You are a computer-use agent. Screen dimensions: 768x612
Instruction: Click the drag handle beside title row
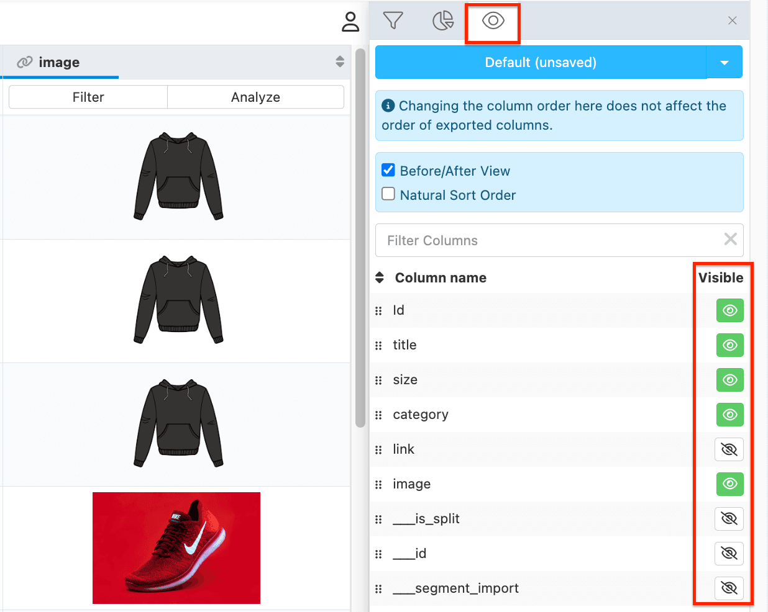click(378, 346)
